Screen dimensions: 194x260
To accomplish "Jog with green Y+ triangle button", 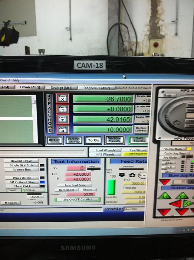I will tap(182, 196).
